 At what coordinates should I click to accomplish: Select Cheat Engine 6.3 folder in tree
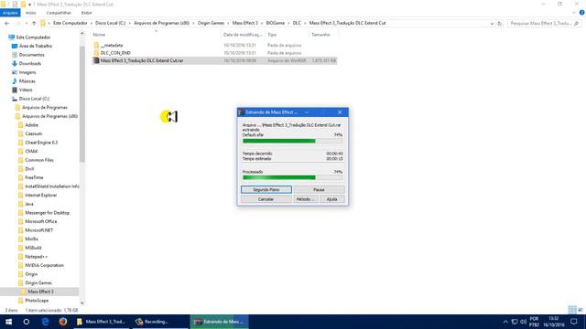(41, 143)
